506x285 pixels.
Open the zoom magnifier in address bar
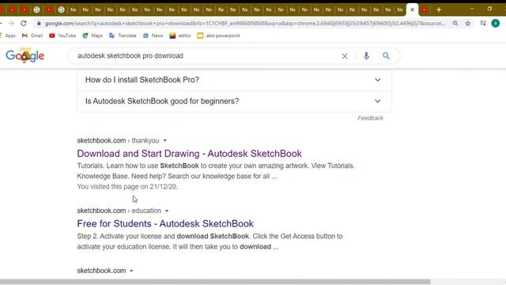(455, 23)
